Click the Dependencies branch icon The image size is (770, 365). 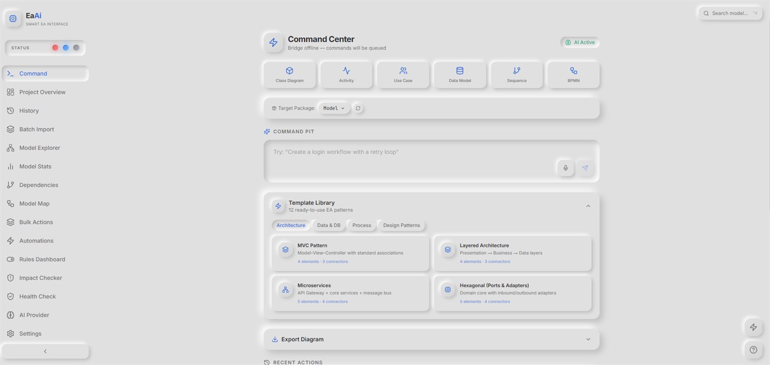(x=10, y=185)
